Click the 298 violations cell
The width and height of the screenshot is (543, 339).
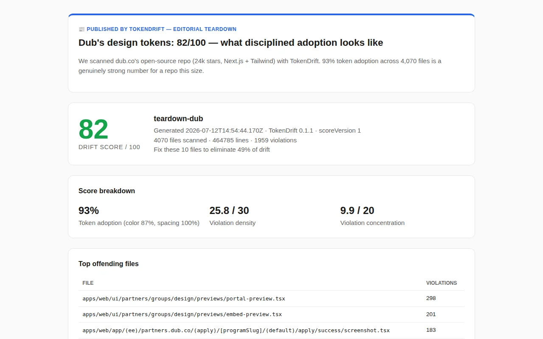pyautogui.click(x=431, y=298)
